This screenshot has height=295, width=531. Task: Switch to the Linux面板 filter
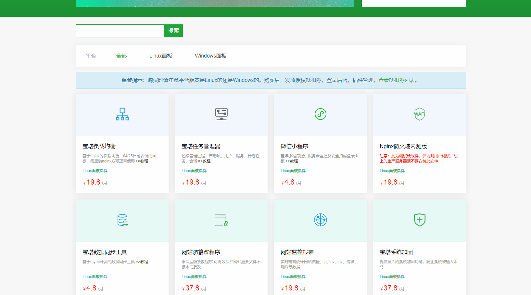click(x=161, y=56)
